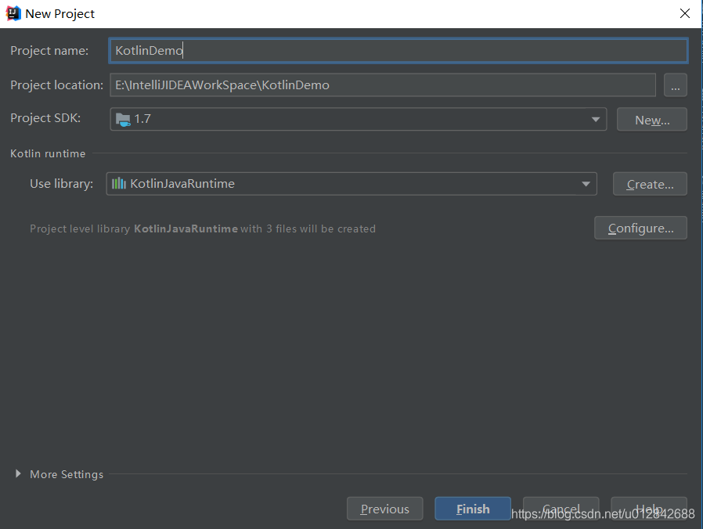Click the 'Project location:' label
This screenshot has height=529, width=703.
(x=56, y=85)
